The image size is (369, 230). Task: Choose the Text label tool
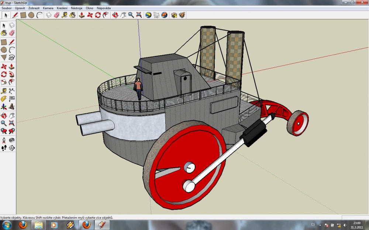point(11,99)
